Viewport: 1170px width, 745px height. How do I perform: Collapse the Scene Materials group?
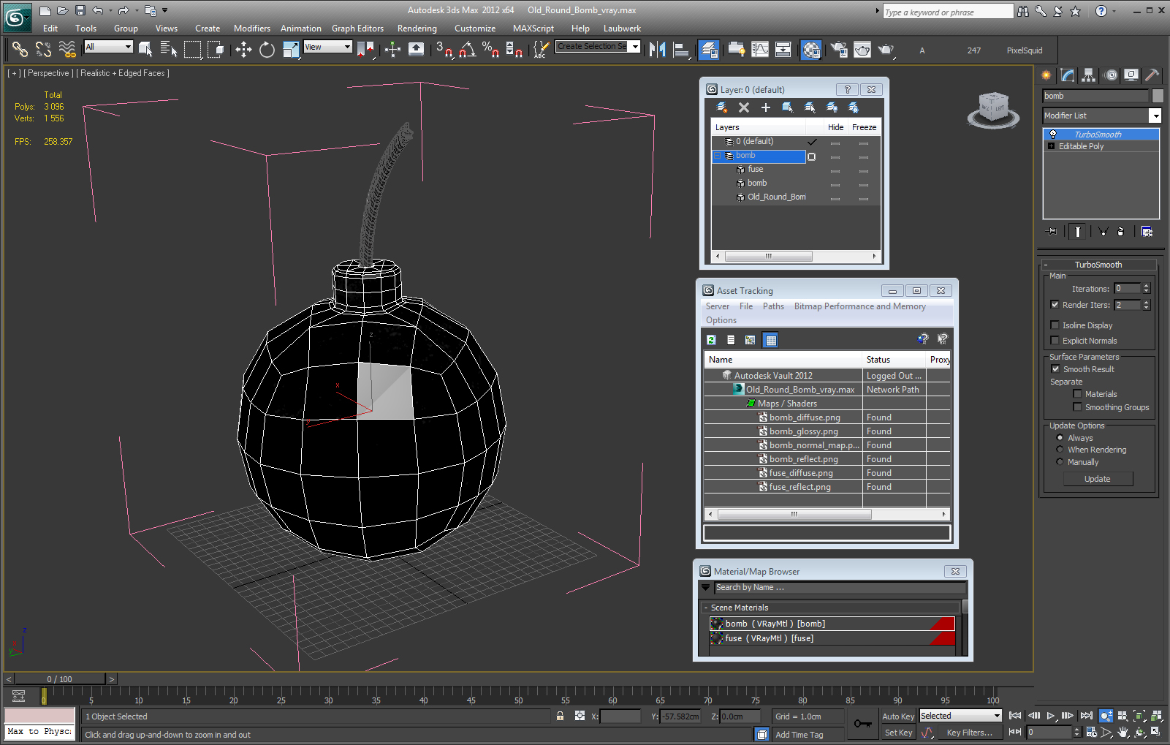pyautogui.click(x=705, y=608)
